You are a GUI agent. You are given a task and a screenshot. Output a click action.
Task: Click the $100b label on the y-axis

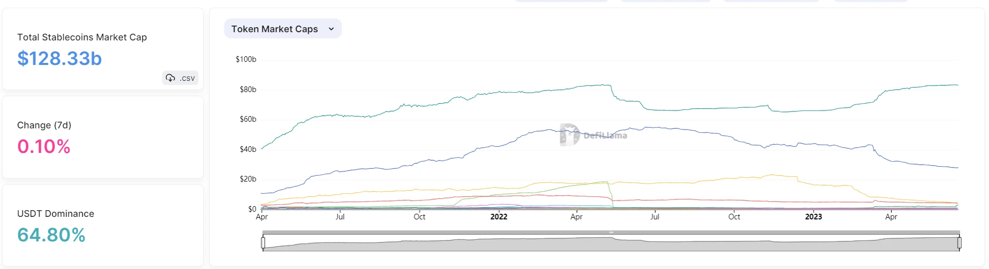tap(246, 59)
